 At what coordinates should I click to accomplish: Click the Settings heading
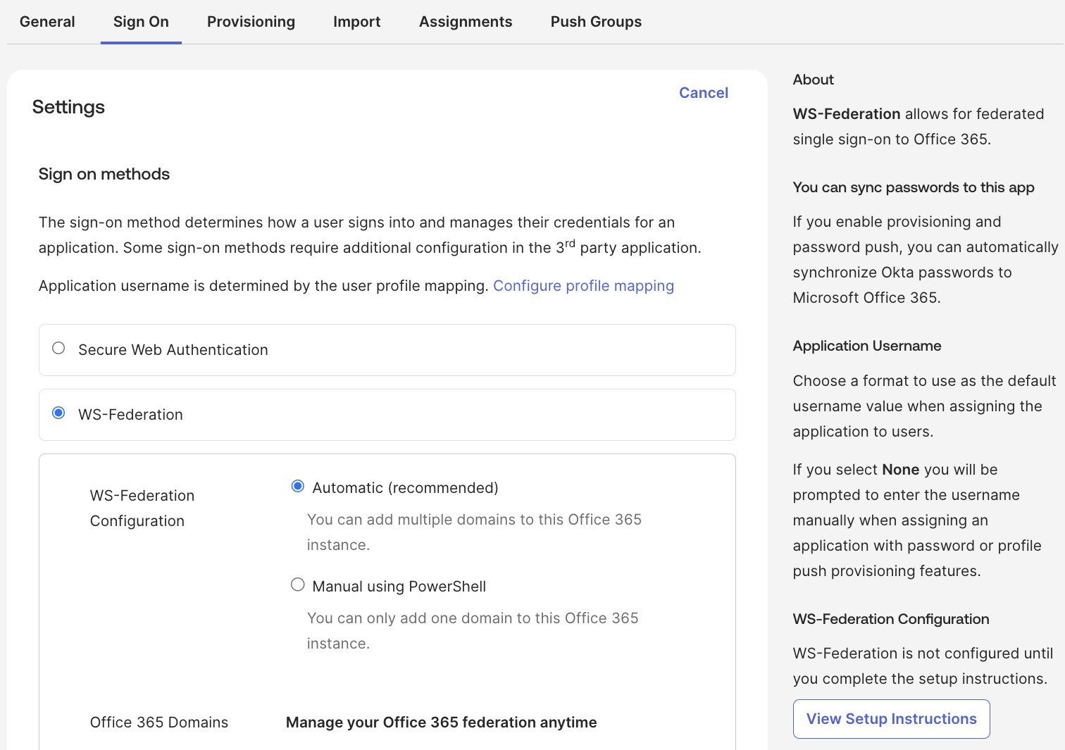(68, 107)
